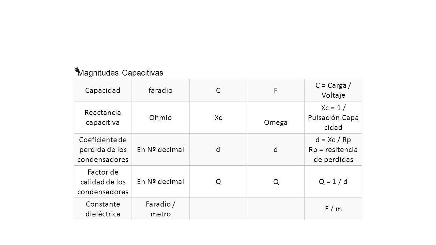
Task: Select the 'faradio' unit cell
Action: pos(161,90)
